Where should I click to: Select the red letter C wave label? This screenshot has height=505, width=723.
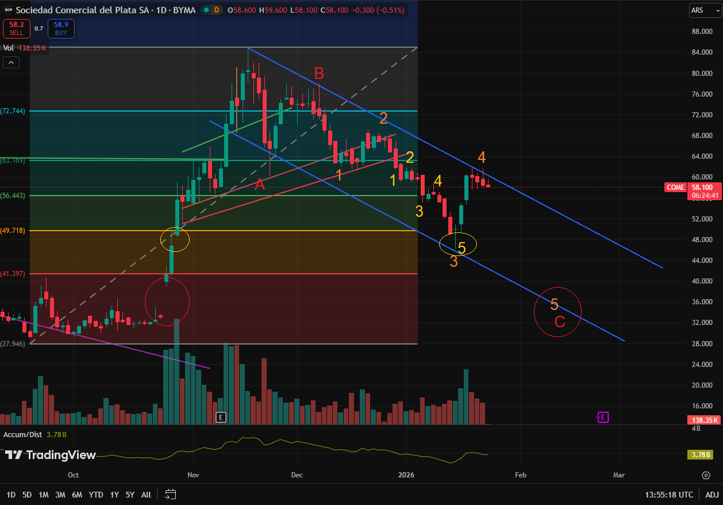click(560, 322)
